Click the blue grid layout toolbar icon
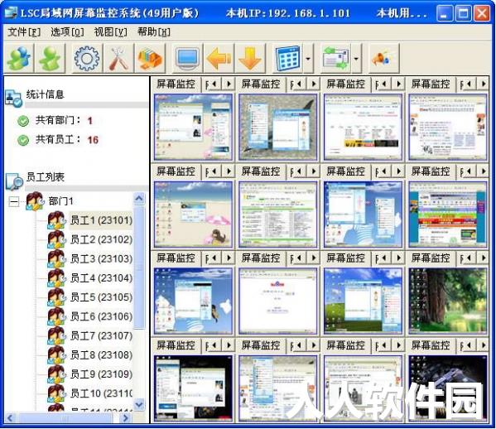496x429 pixels. coord(287,58)
